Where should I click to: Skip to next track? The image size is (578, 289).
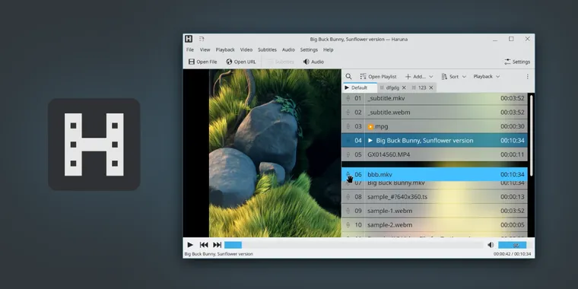[218, 244]
